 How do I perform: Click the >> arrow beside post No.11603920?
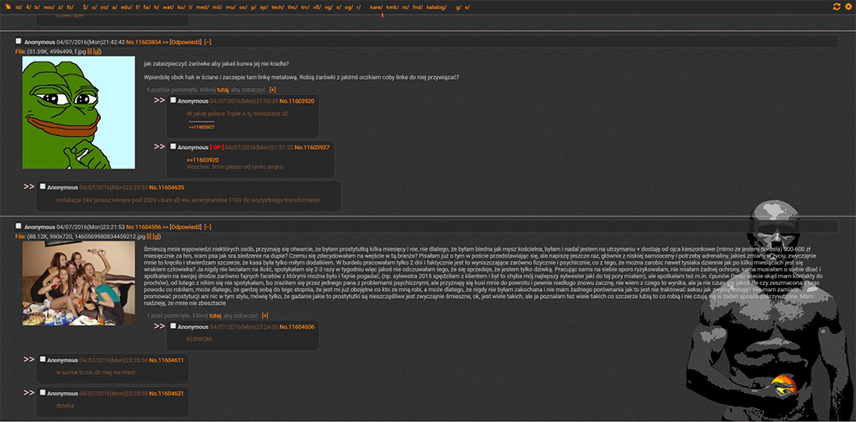pos(159,100)
